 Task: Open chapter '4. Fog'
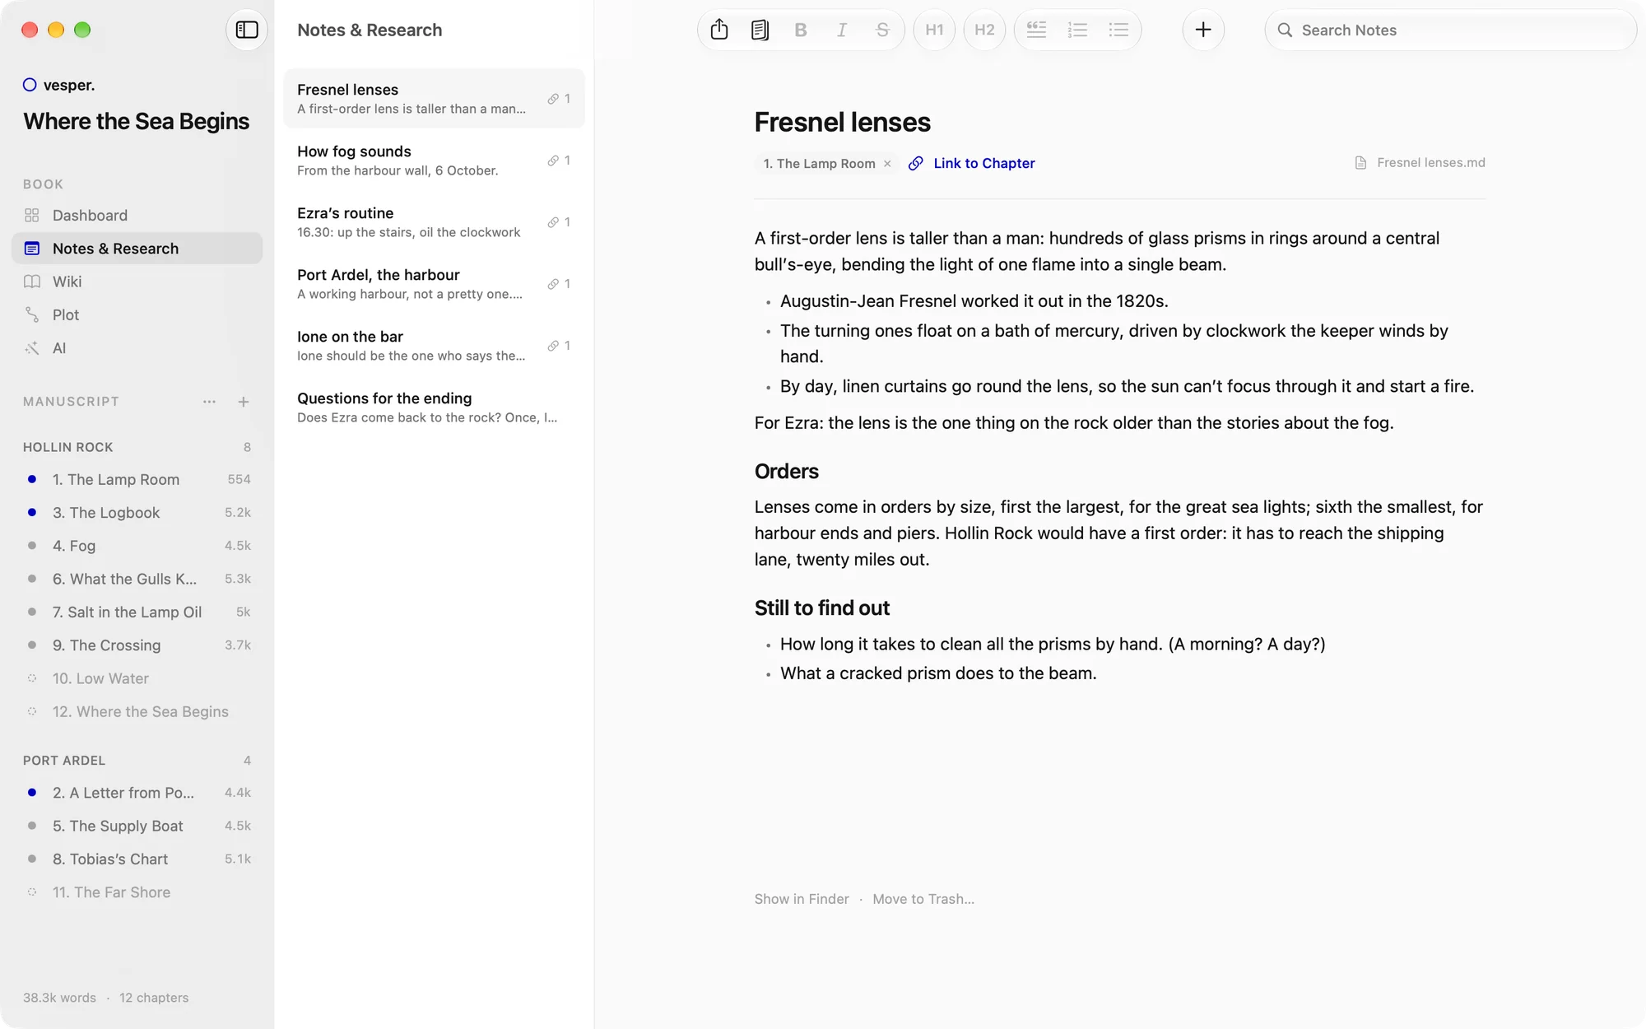pyautogui.click(x=137, y=545)
